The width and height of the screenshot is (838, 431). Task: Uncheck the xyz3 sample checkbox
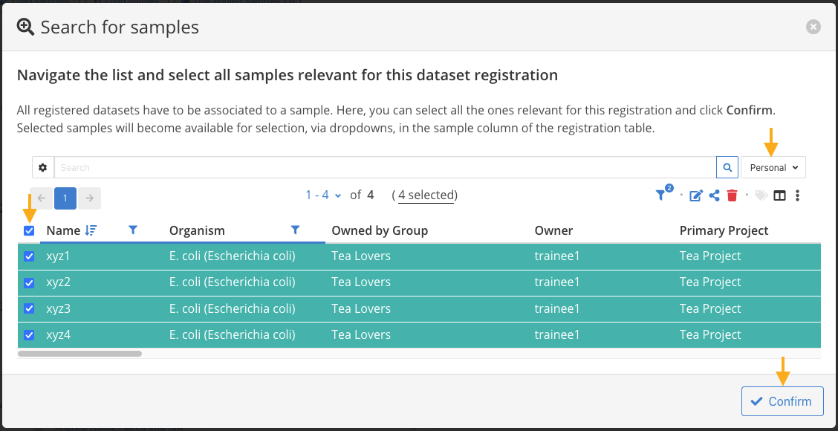(30, 308)
